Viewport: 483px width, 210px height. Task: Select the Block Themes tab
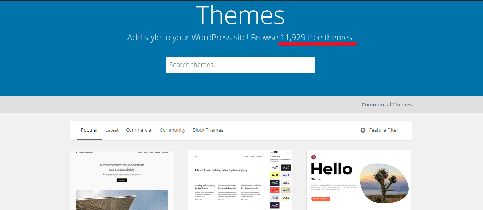tap(208, 130)
